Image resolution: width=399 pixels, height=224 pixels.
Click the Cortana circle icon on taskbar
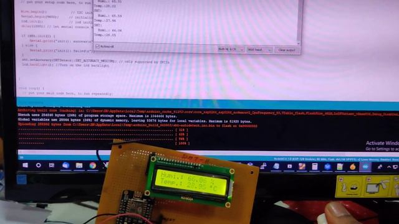point(39,166)
